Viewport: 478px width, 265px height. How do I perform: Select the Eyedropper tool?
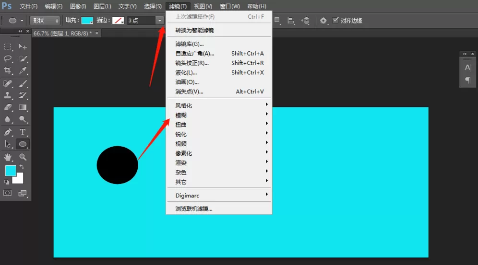point(23,70)
